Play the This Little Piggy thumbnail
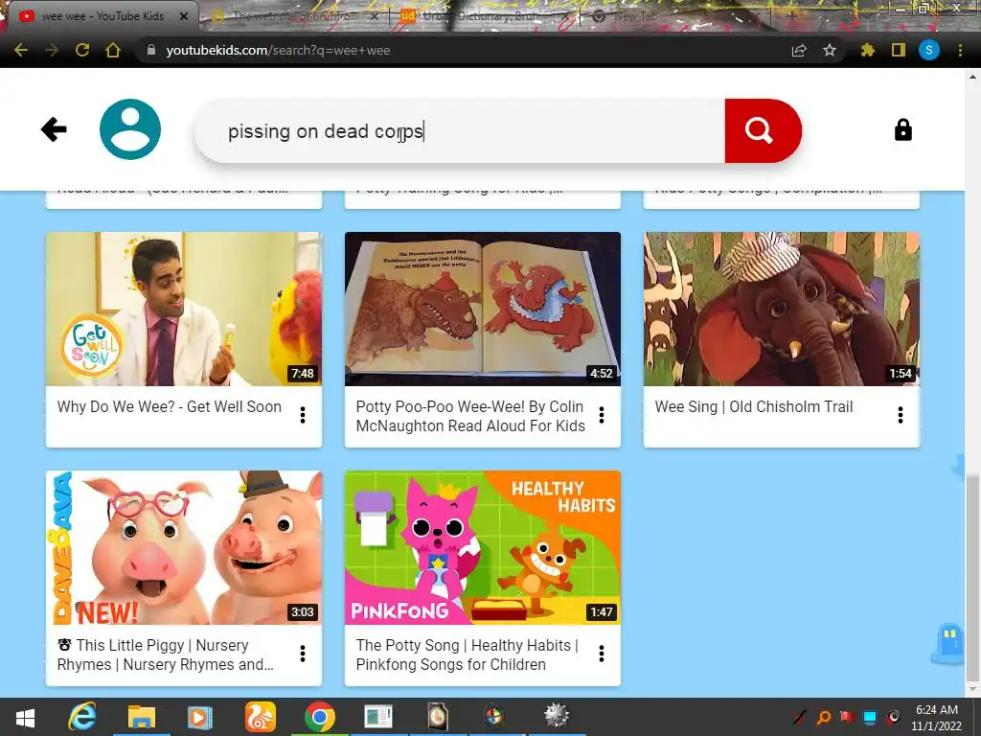The width and height of the screenshot is (981, 736). click(184, 547)
